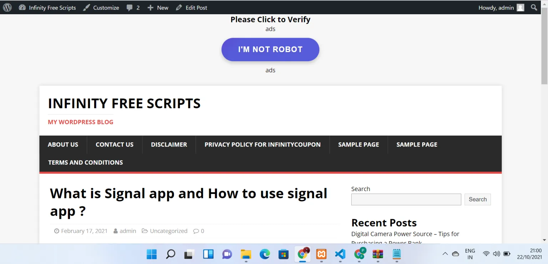Open the comments bubble showing 2

tap(133, 7)
